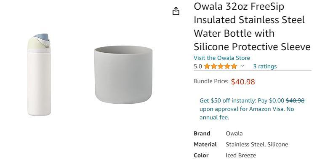317x162 pixels.
Task: Click the $40.98 bundle price in red
Action: [x=243, y=82]
